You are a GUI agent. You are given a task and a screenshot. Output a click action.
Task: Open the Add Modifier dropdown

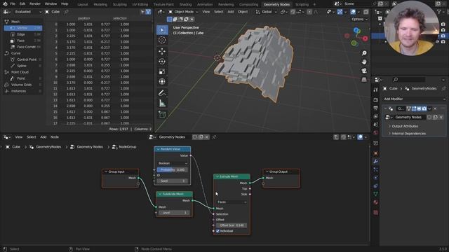[x=414, y=99]
